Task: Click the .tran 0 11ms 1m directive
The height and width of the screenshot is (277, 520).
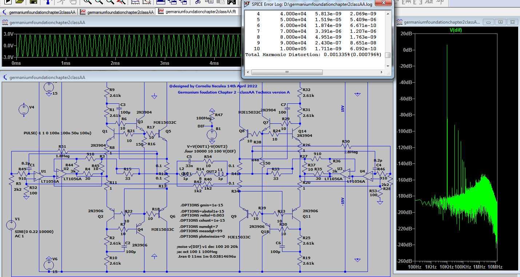Action: coord(206,256)
